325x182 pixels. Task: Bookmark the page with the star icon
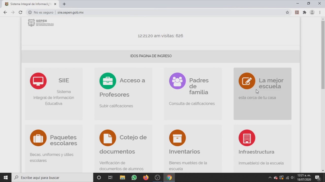(287, 12)
